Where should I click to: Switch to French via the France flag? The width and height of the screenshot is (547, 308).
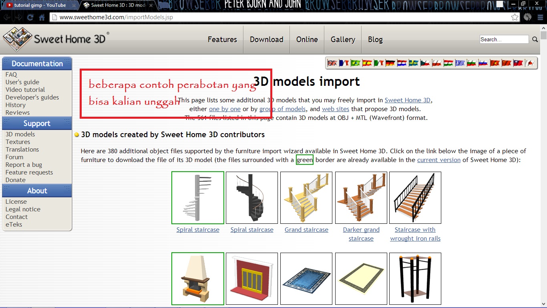344,63
